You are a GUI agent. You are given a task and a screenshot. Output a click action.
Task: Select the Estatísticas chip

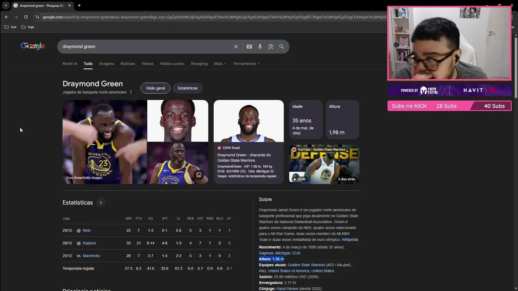(x=188, y=88)
